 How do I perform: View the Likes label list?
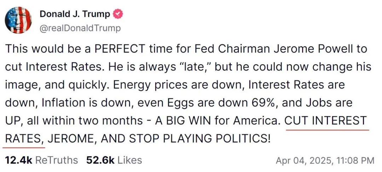(x=129, y=160)
